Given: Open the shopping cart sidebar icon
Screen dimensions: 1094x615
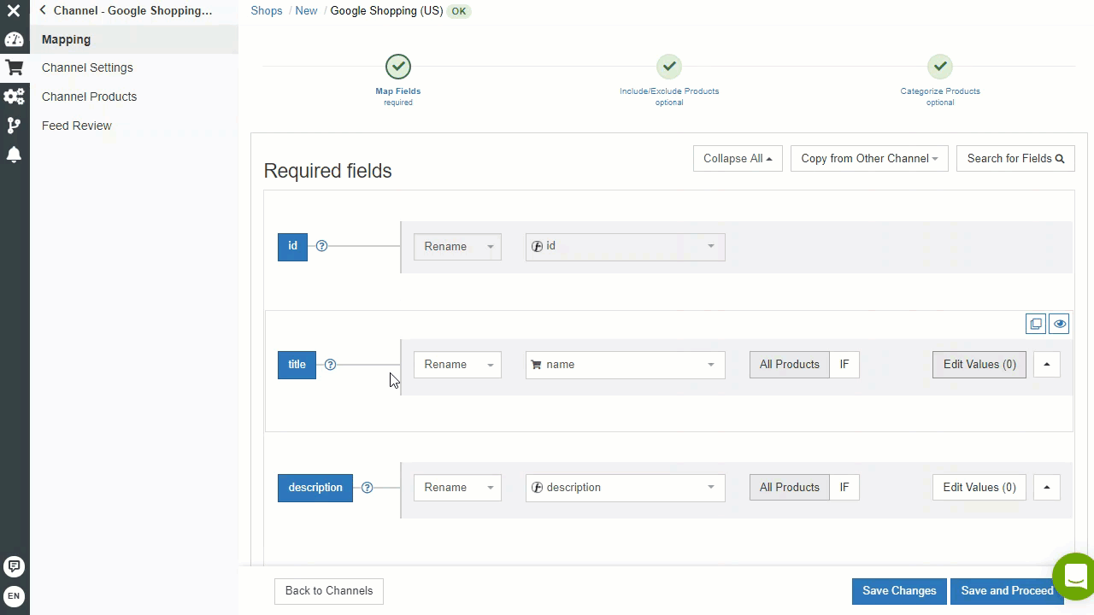Looking at the screenshot, I should [14, 67].
